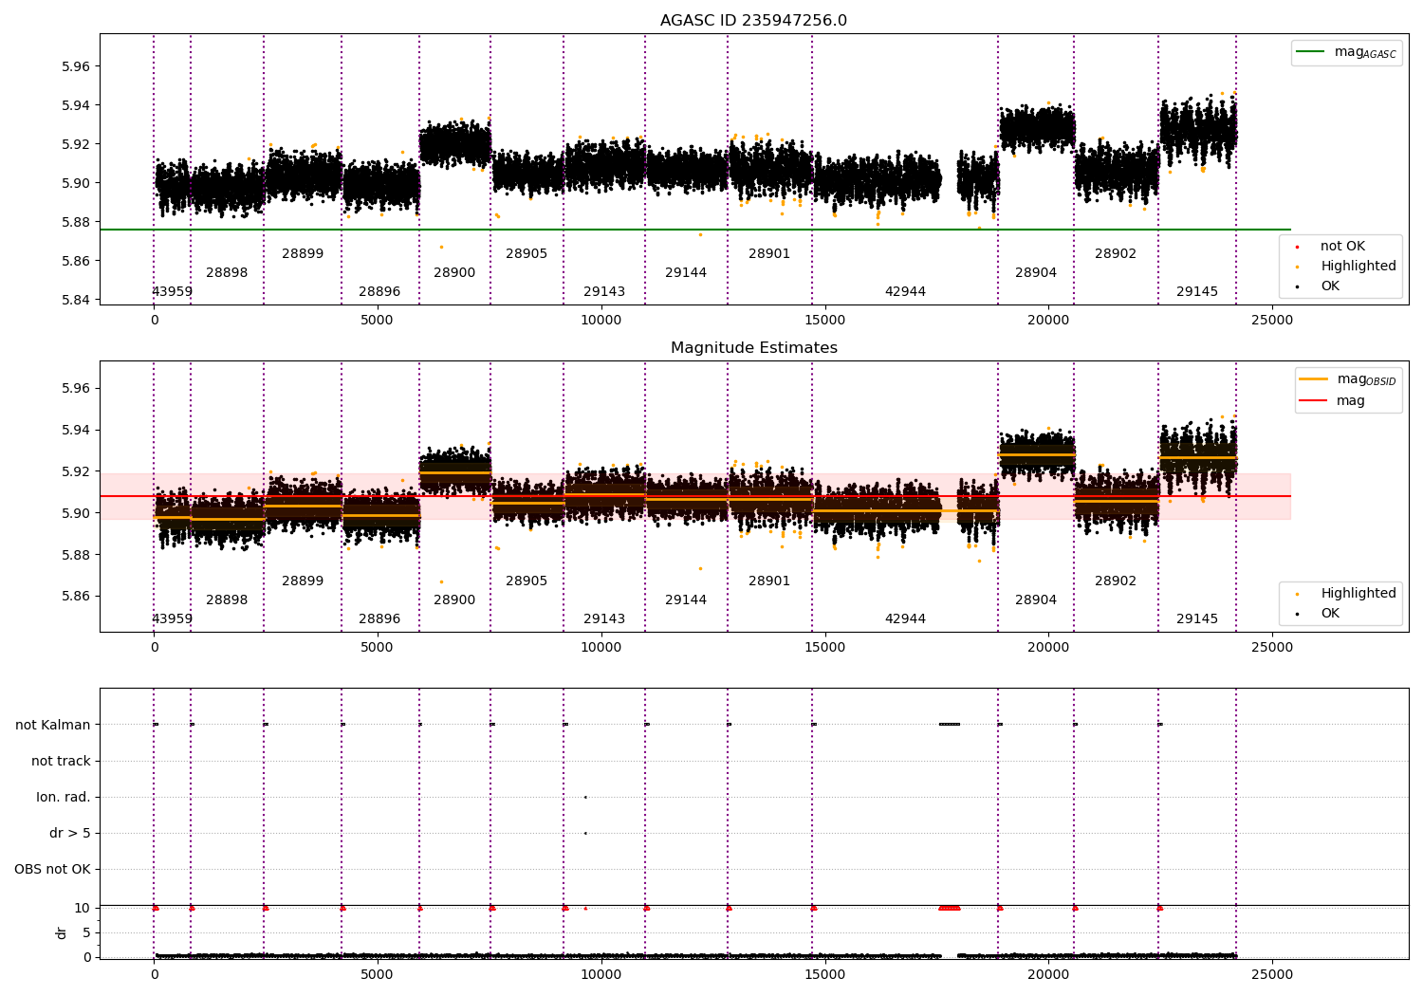Click 28898 in the Magnitude Estimates plot
The image size is (1423, 996).
pyautogui.click(x=227, y=600)
